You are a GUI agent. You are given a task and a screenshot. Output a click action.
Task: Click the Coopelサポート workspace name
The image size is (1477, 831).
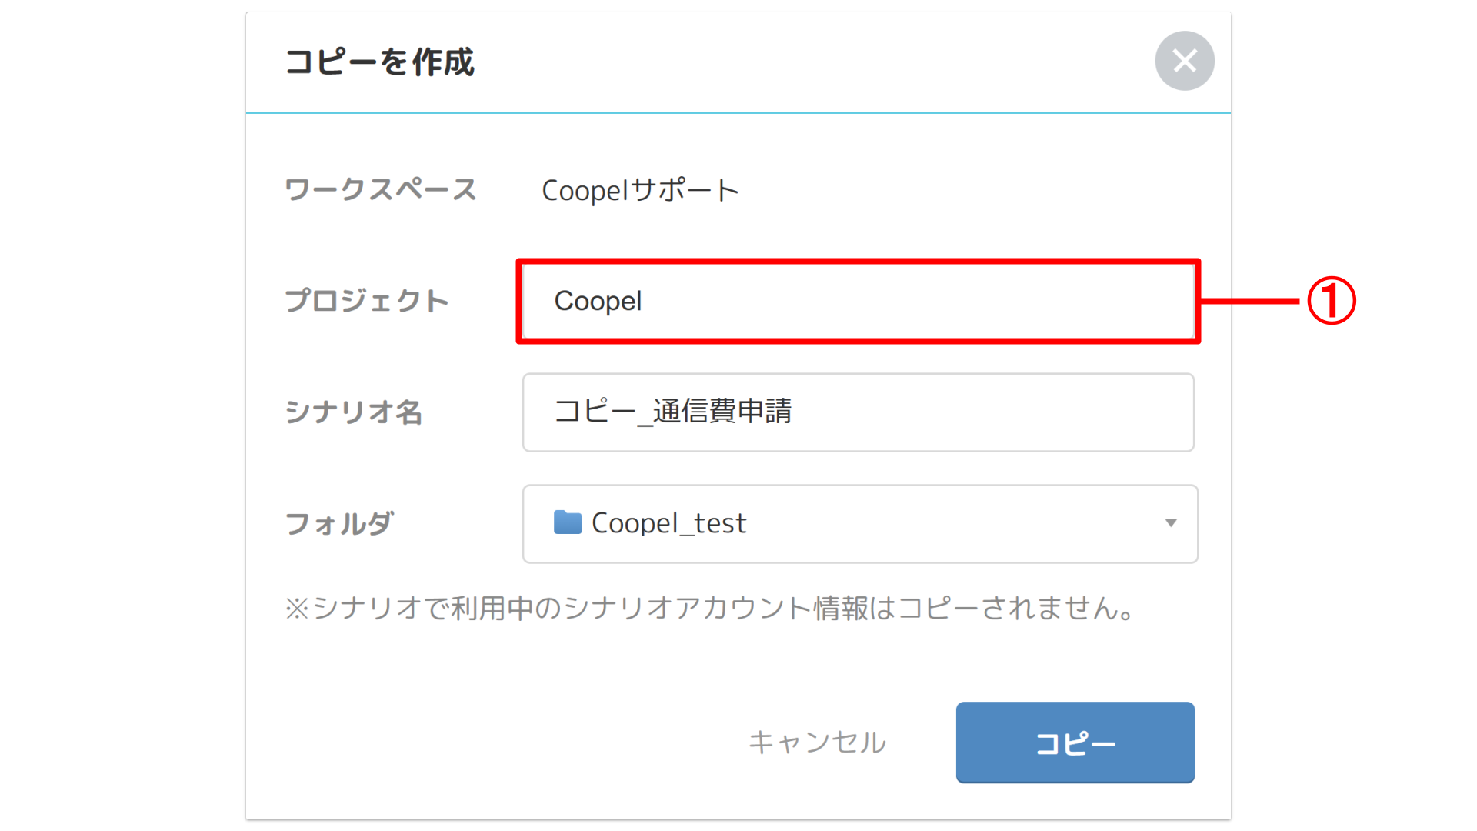pos(640,190)
